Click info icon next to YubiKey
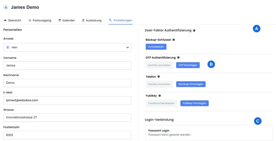 [x=160, y=96]
